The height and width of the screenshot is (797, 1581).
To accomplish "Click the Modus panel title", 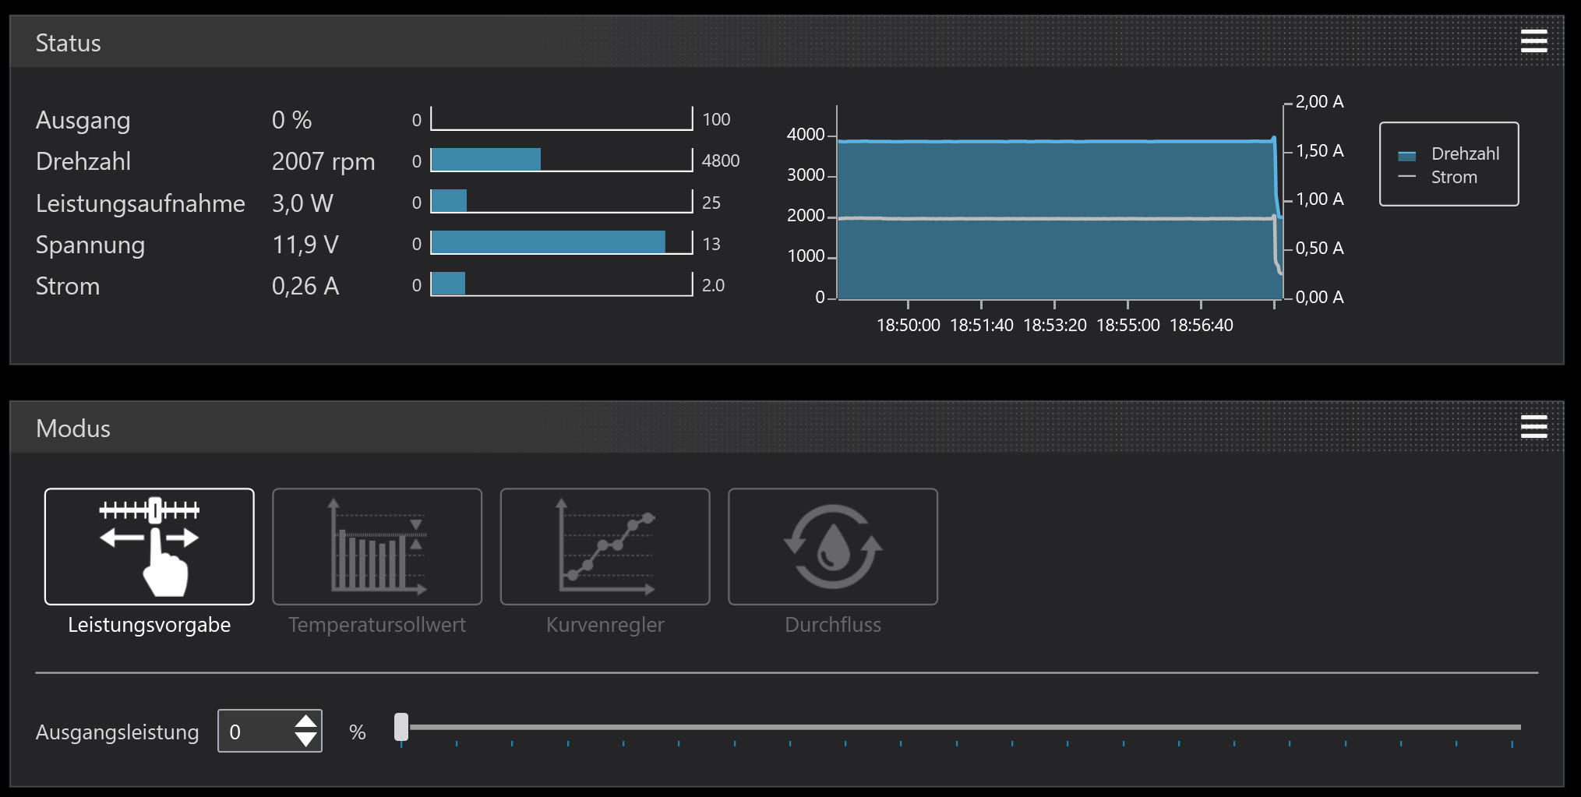I will (x=73, y=428).
